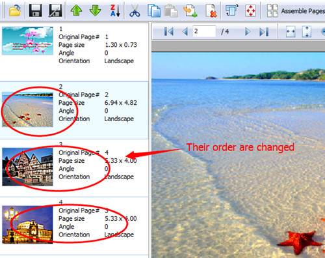Copy the selected page icon
The width and height of the screenshot is (325, 258).
154,10
